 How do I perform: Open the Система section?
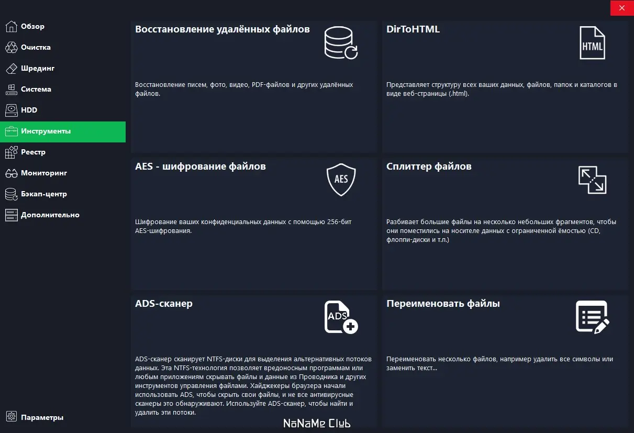(x=63, y=89)
